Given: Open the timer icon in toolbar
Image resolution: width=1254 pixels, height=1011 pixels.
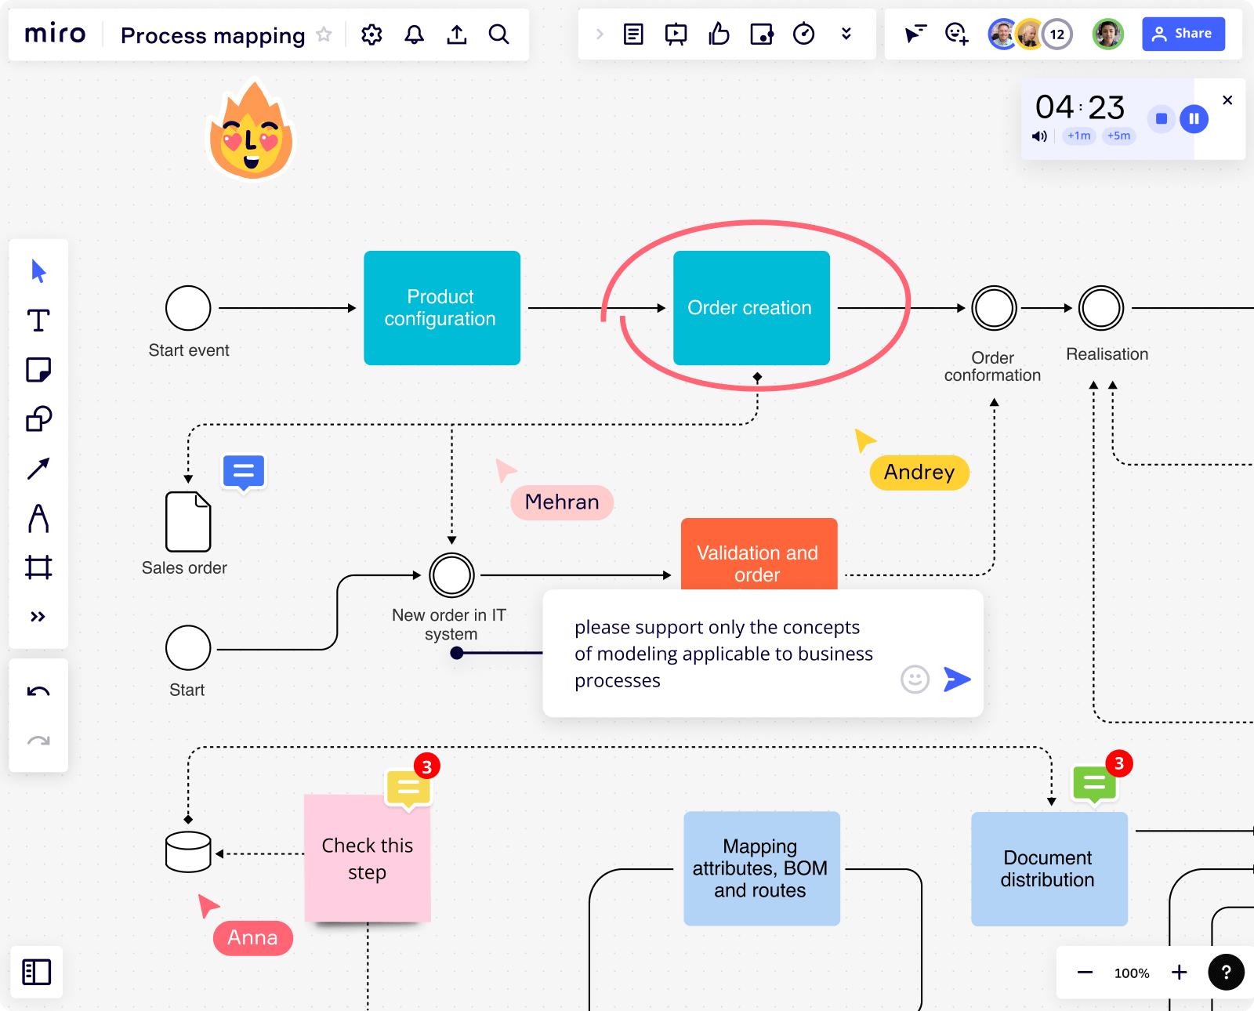Looking at the screenshot, I should tap(804, 34).
